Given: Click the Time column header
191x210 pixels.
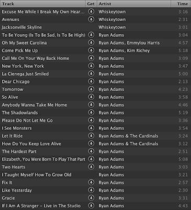Looking at the screenshot, I should pos(181,4).
